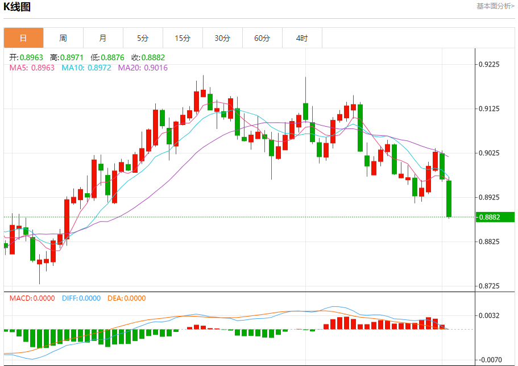Click the green 0.8882 current price tag
This screenshot has width=518, height=366.
coord(495,217)
